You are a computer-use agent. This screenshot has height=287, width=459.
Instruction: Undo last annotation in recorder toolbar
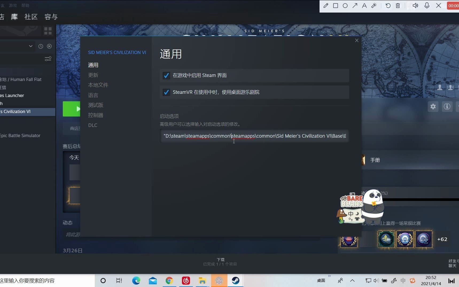[388, 6]
